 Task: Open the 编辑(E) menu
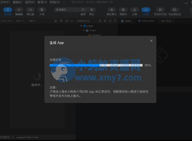point(17,2)
